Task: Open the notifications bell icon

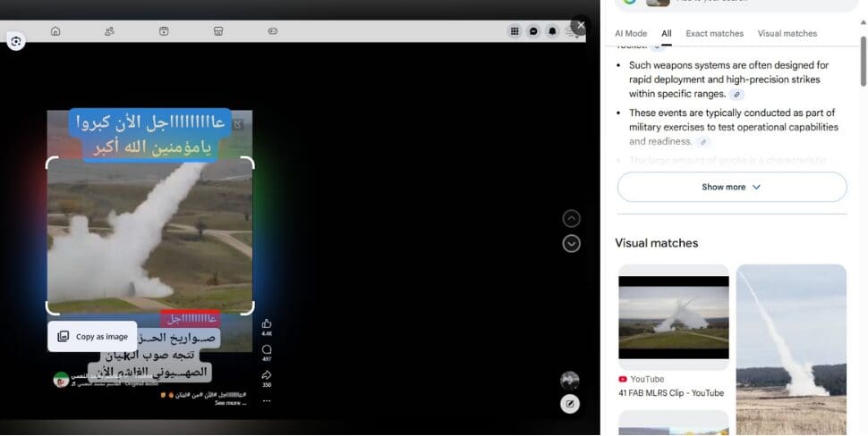Action: [552, 31]
